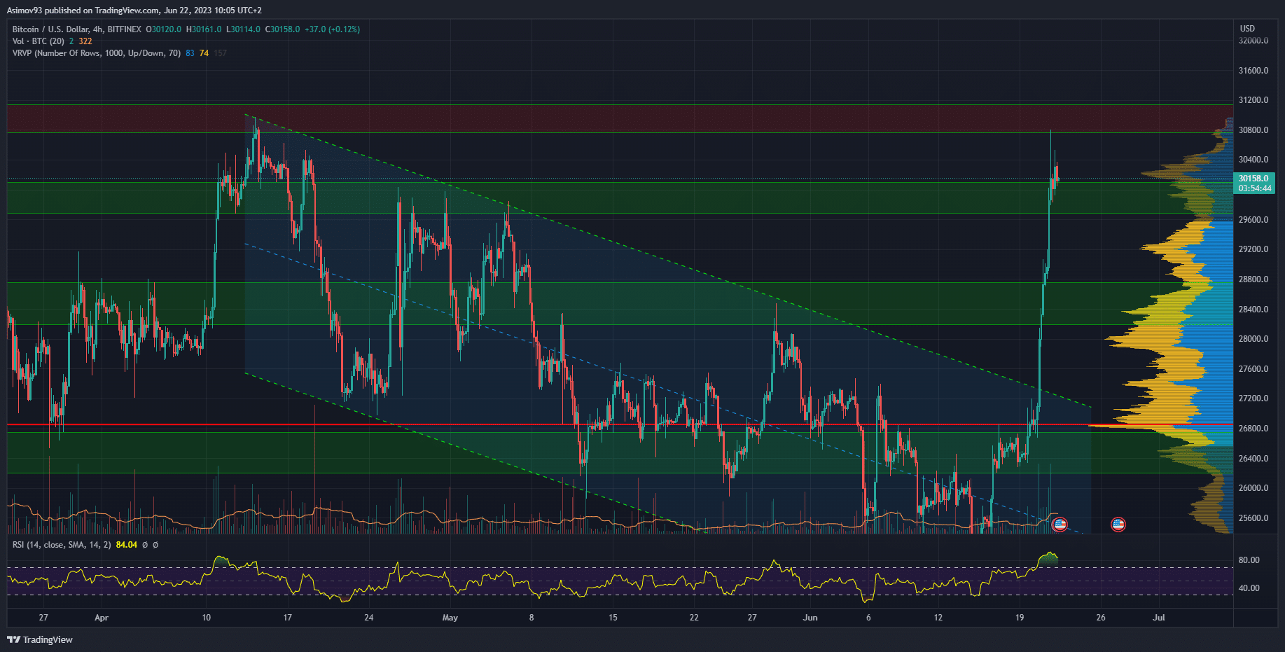Image resolution: width=1285 pixels, height=652 pixels.
Task: Click the change value +37.0 (+0.12%)
Action: pos(332,29)
